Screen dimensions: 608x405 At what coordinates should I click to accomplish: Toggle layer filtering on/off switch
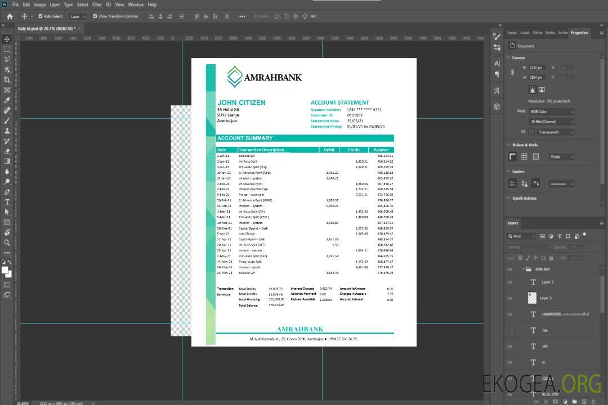(x=584, y=235)
